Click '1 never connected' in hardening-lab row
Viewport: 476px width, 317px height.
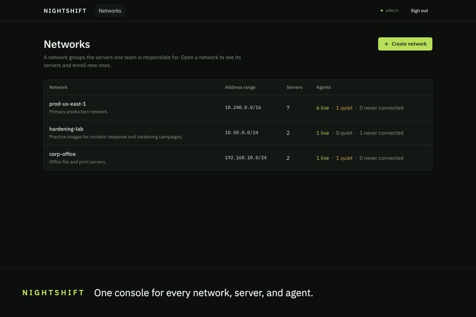point(382,133)
